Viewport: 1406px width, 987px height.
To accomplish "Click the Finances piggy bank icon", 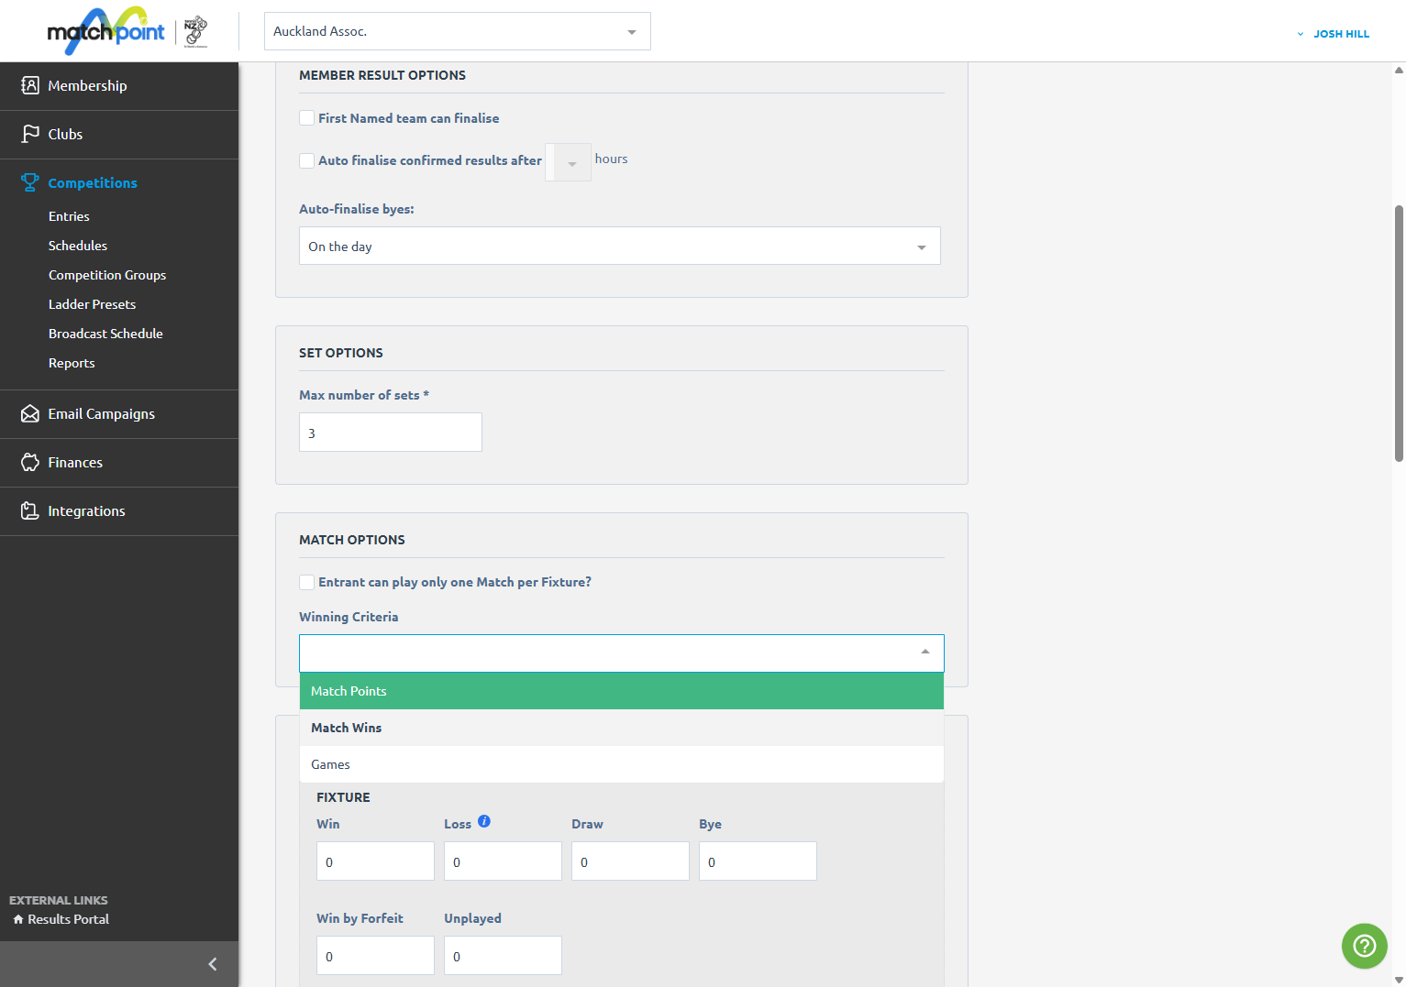I will (30, 462).
